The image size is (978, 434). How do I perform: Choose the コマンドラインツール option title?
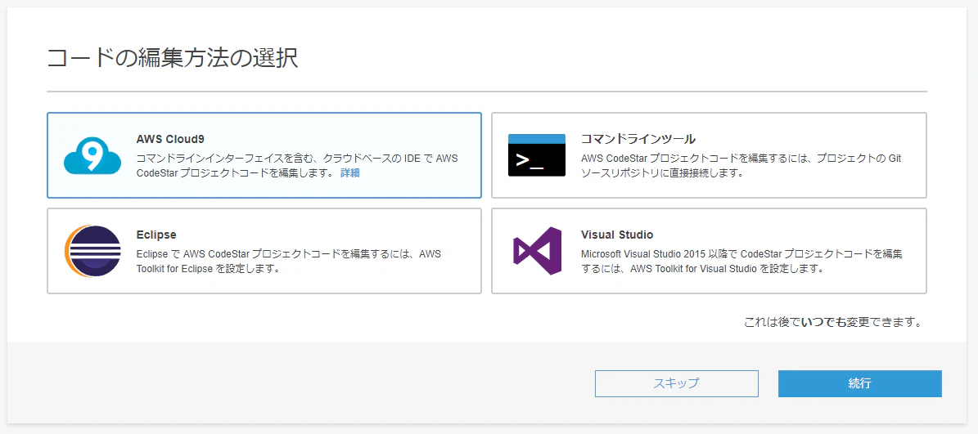point(638,139)
